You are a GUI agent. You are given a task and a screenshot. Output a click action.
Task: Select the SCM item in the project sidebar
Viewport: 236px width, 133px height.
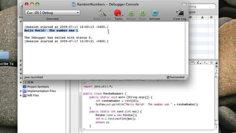point(30,82)
